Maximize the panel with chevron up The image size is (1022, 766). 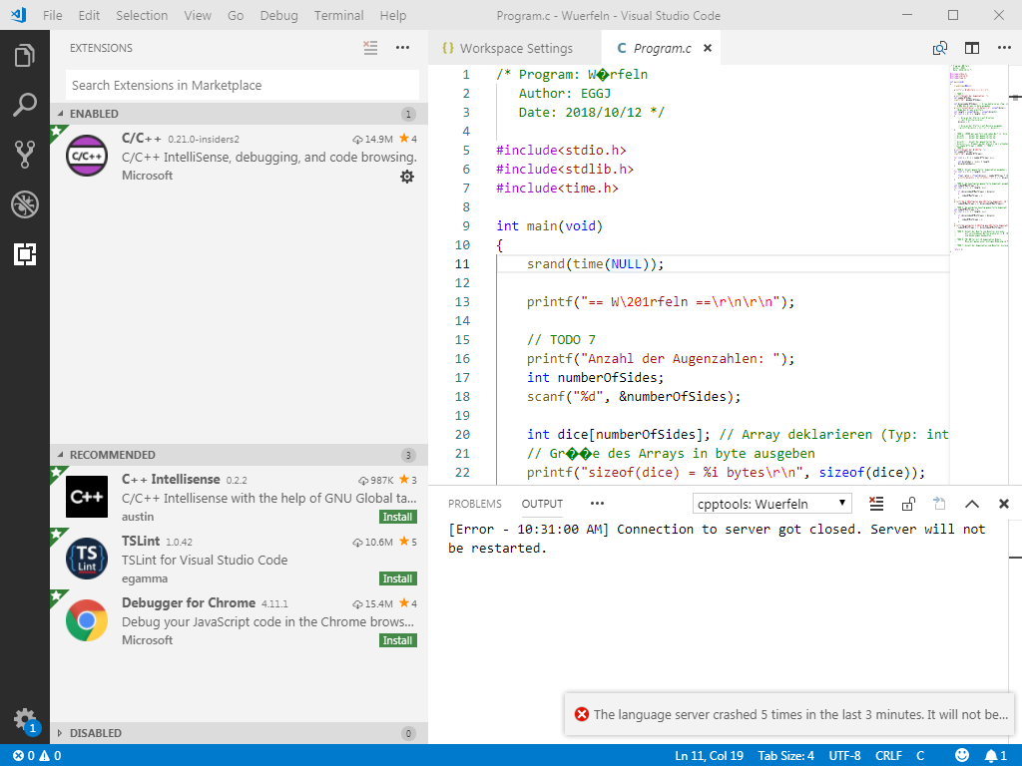click(972, 504)
